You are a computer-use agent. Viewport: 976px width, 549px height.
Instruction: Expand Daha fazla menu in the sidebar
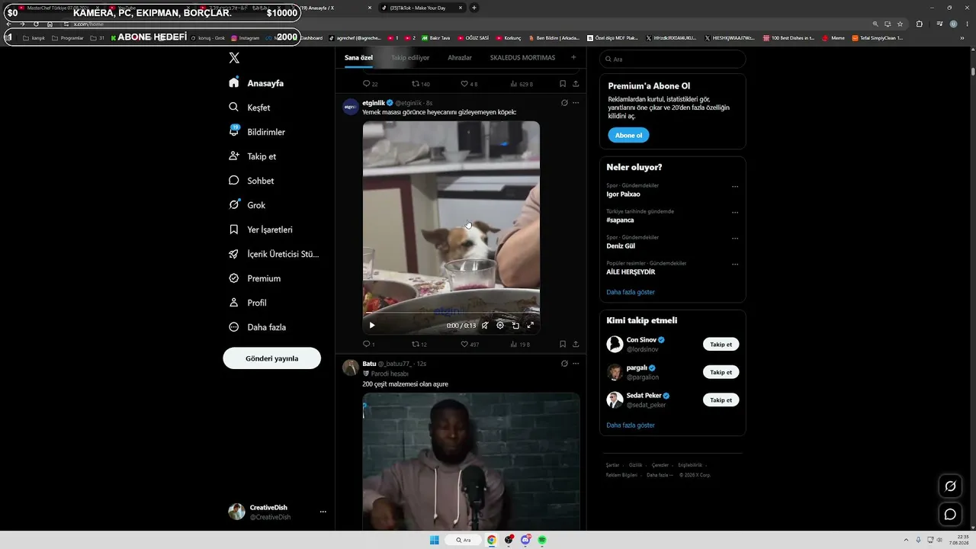coord(258,327)
